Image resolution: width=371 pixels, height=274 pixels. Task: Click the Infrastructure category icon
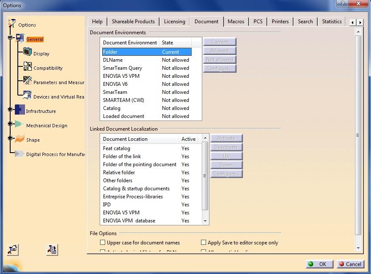point(20,110)
